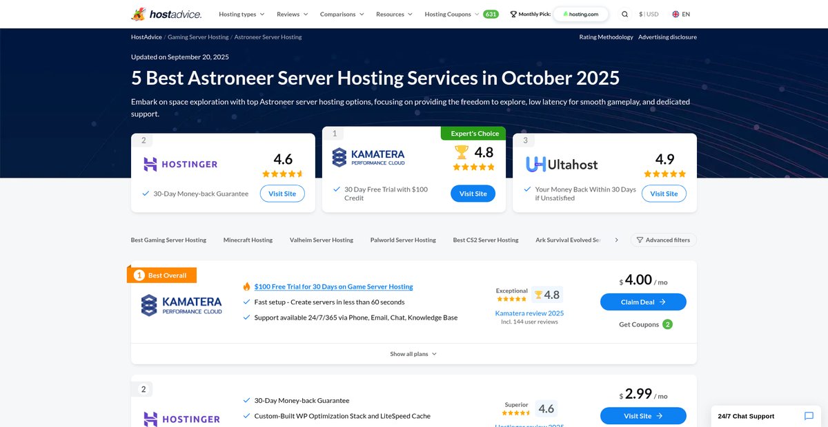828x427 pixels.
Task: Open the Comparisons dropdown
Action: click(x=342, y=14)
